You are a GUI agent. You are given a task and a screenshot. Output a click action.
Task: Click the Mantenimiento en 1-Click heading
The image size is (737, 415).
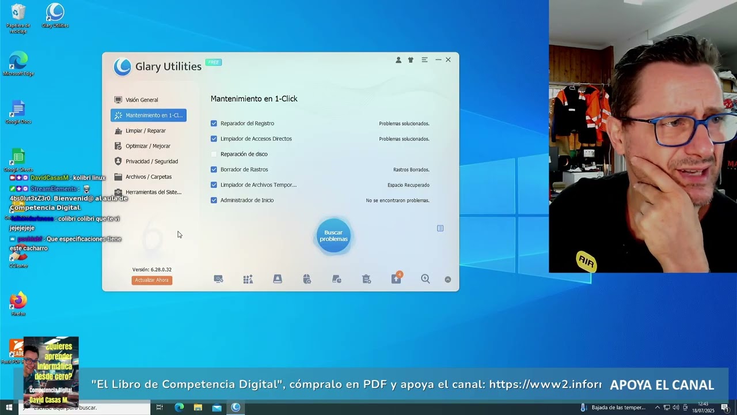pyautogui.click(x=254, y=99)
